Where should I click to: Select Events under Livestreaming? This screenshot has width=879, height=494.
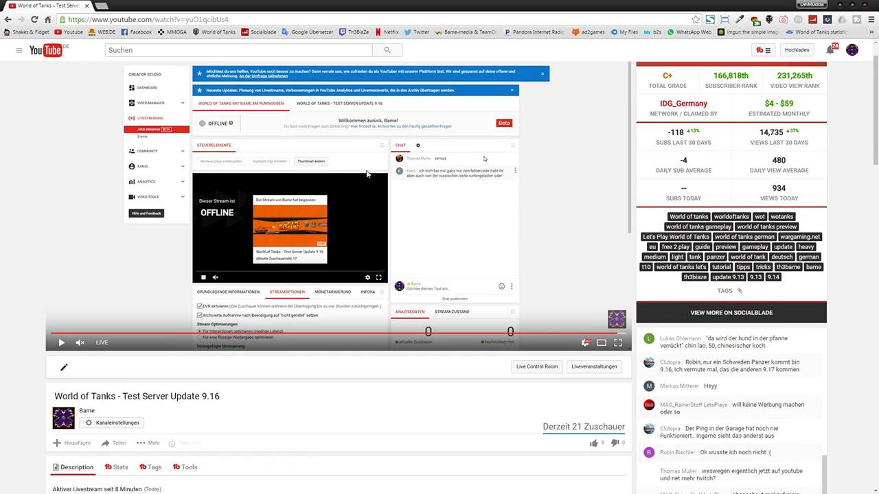pos(142,137)
